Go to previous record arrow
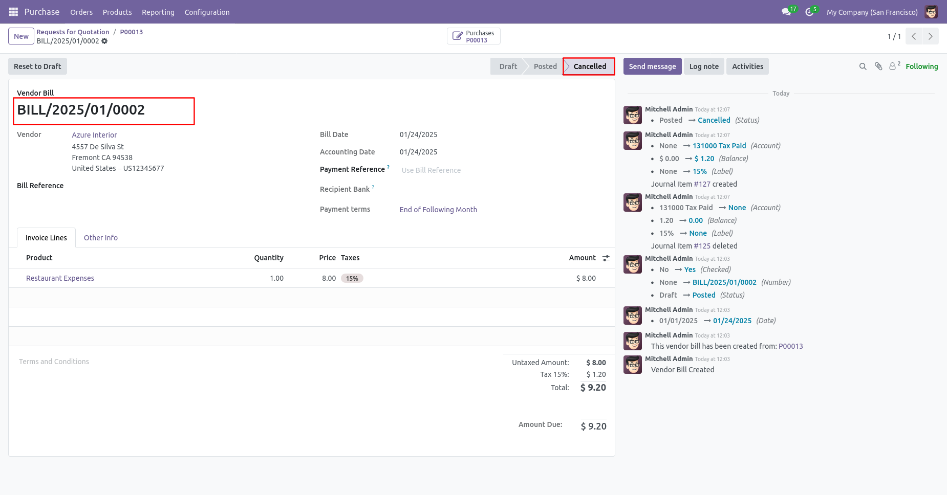 coord(914,36)
